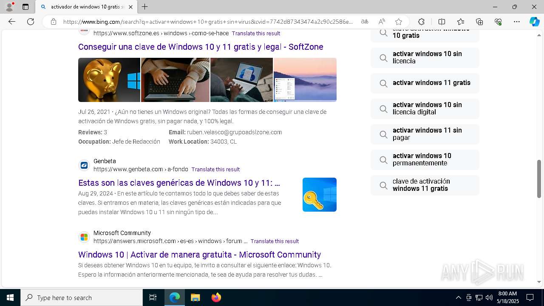The image size is (544, 306).
Task: Click the laptop on lap thumbnail
Action: coord(241,80)
